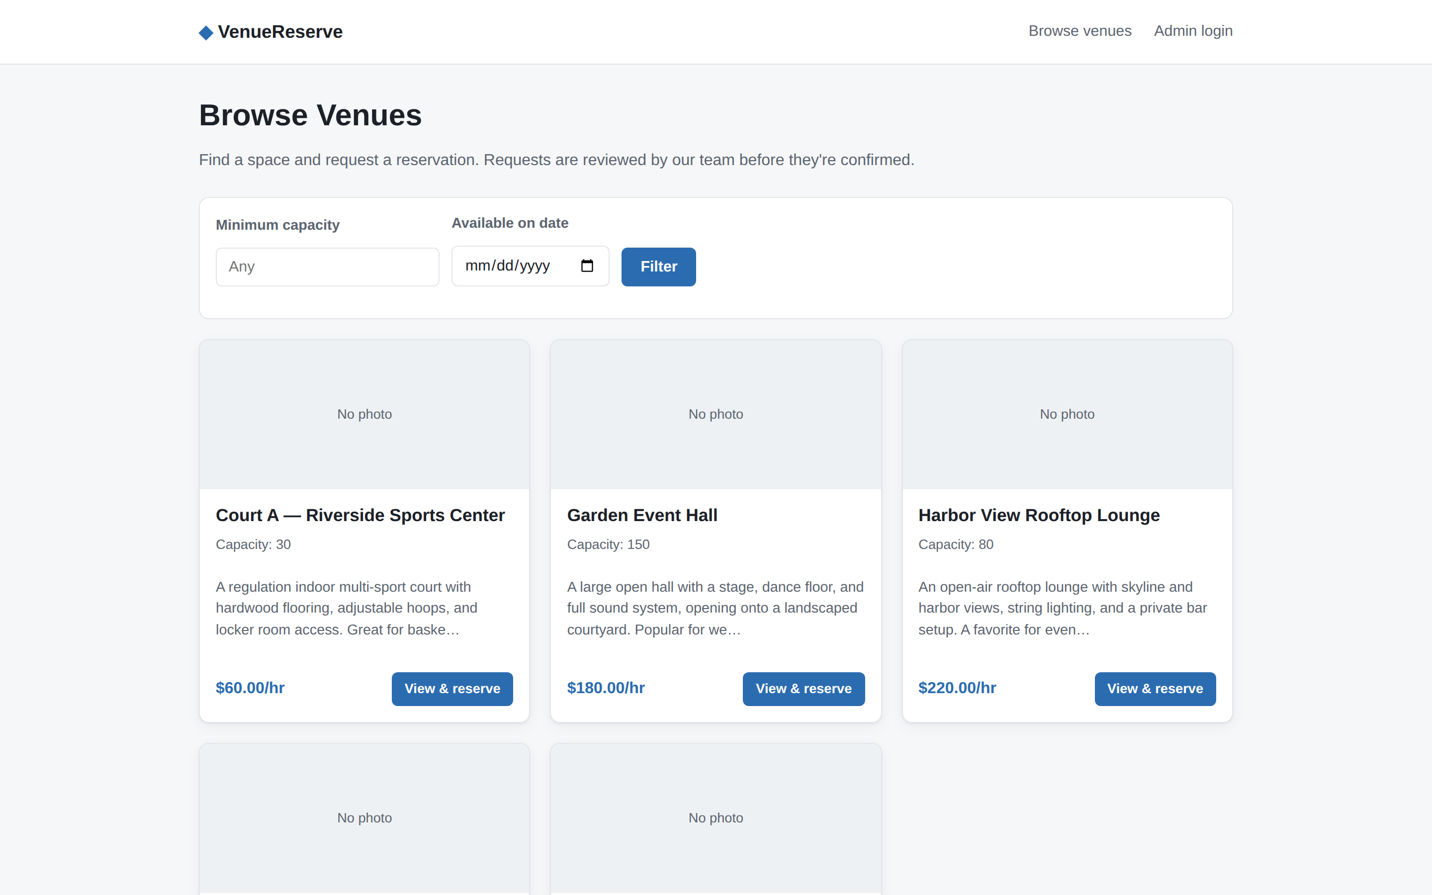Click the Minimum capacity label
The width and height of the screenshot is (1432, 895).
point(277,225)
